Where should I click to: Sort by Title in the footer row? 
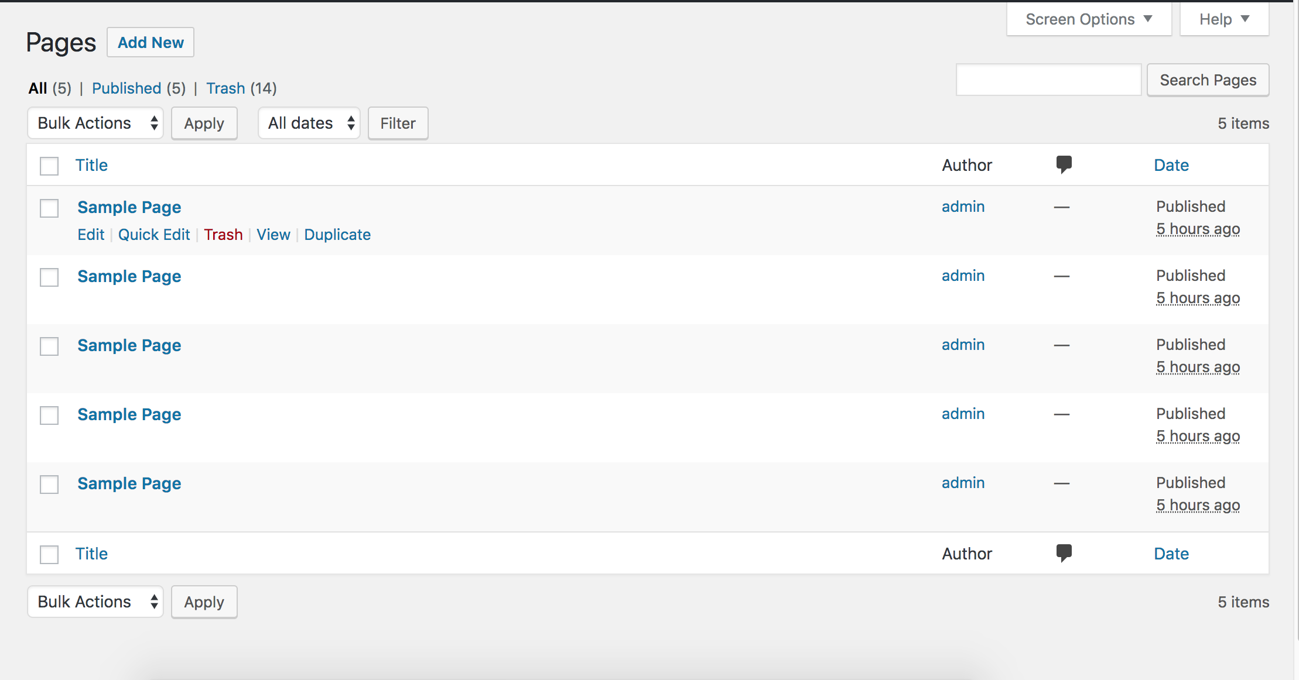[x=91, y=554]
